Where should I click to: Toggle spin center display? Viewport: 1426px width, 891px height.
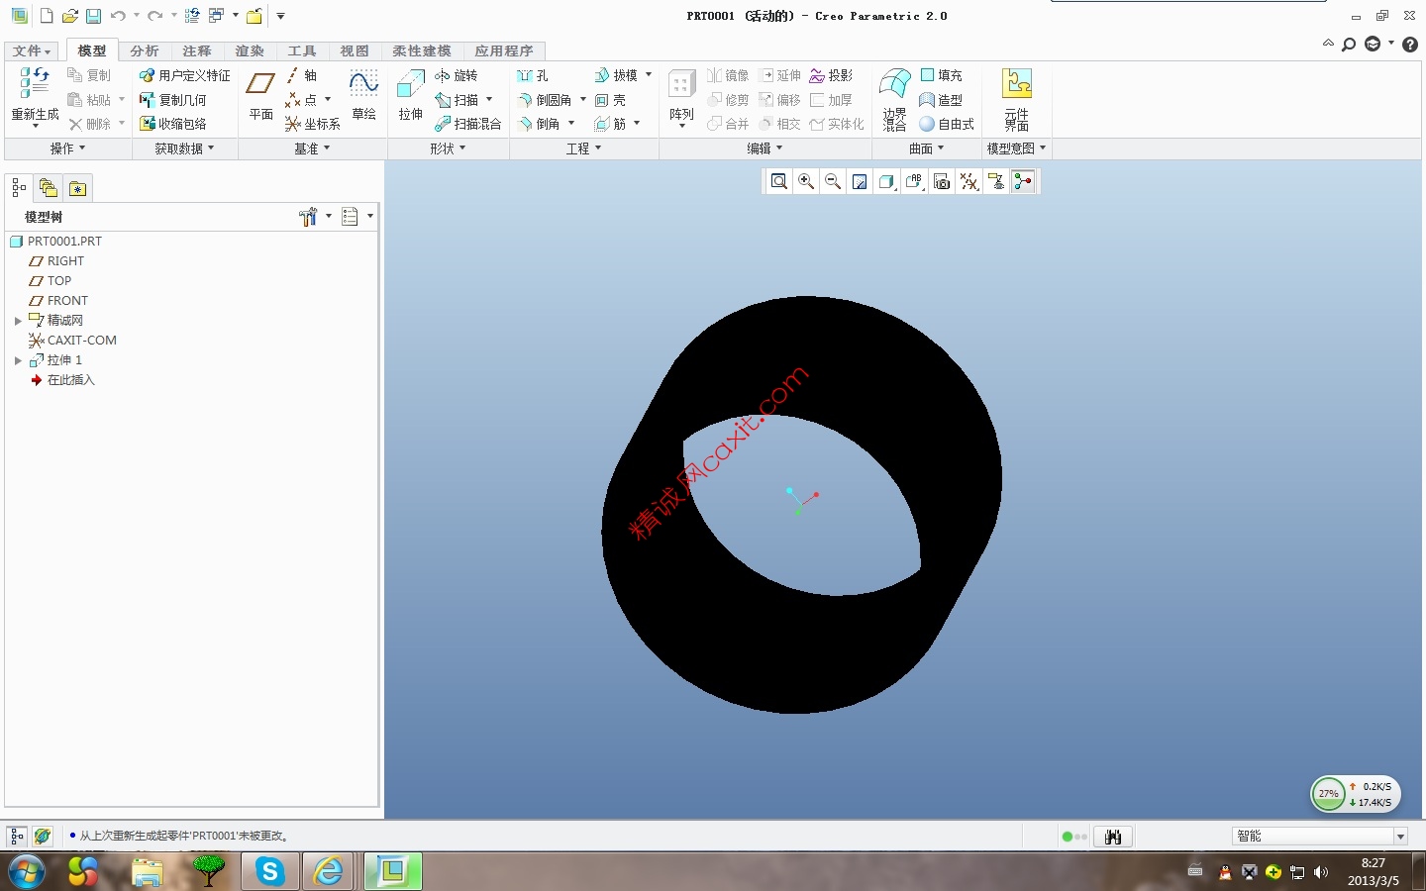coord(1023,181)
